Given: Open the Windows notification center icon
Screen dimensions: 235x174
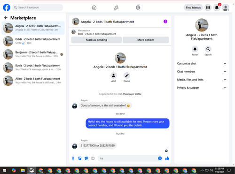Looking at the screenshot, I should [x=229, y=170].
